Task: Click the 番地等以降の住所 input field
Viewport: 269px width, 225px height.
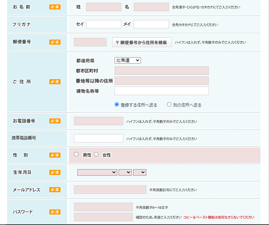Action: 162,81
